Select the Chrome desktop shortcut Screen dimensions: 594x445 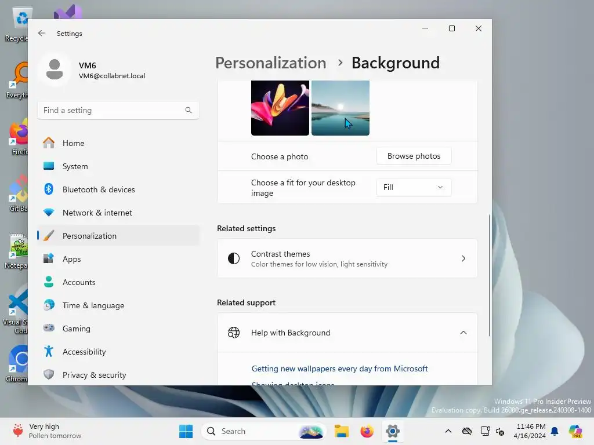click(17, 364)
